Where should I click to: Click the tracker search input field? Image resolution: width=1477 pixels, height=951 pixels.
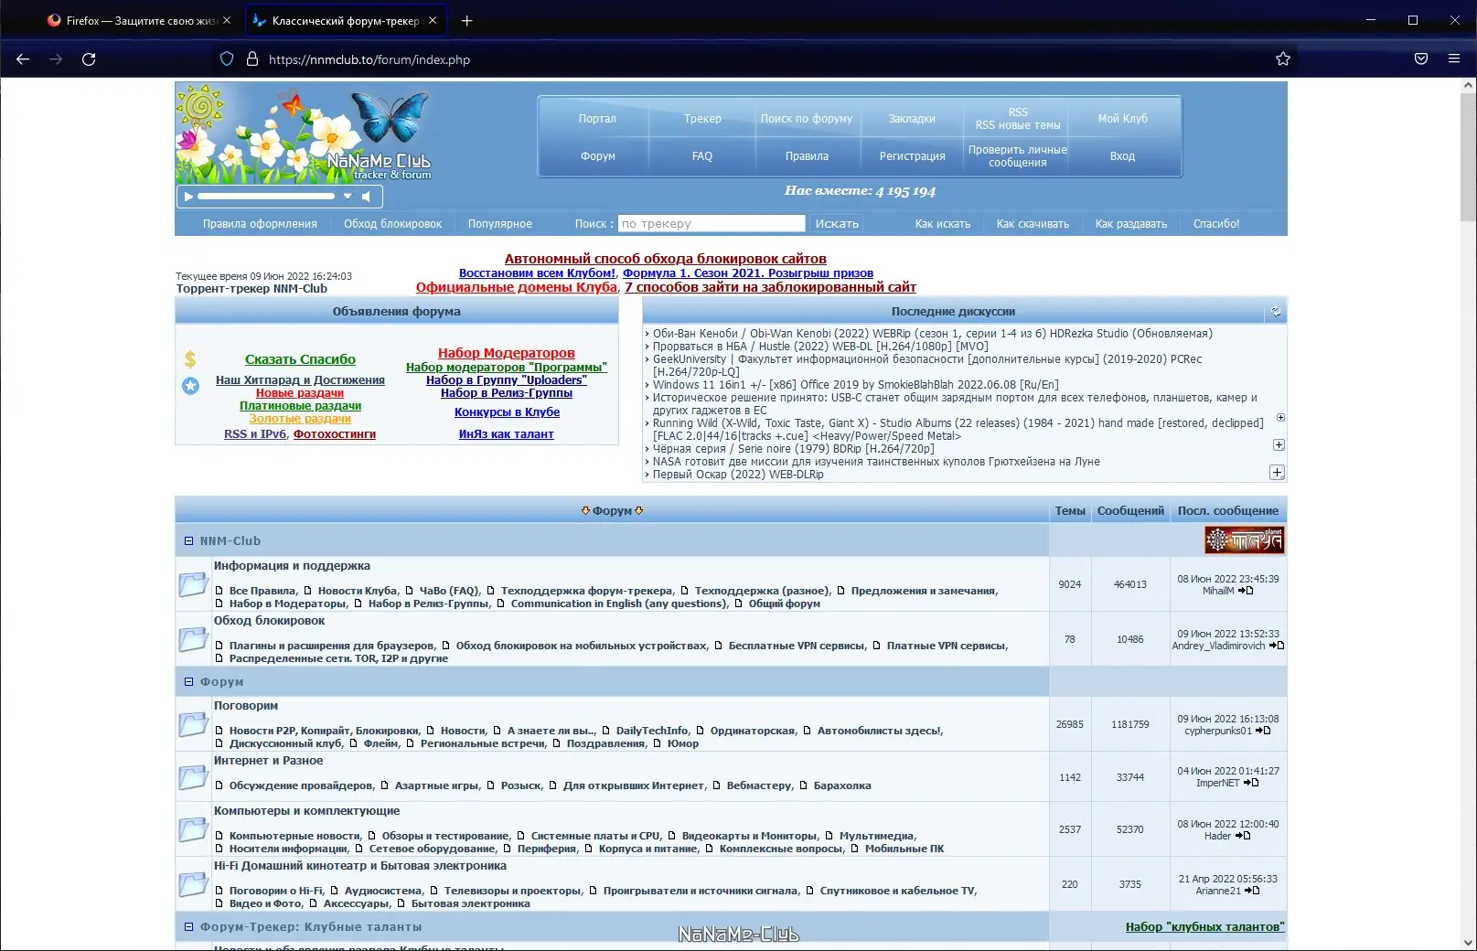[712, 224]
